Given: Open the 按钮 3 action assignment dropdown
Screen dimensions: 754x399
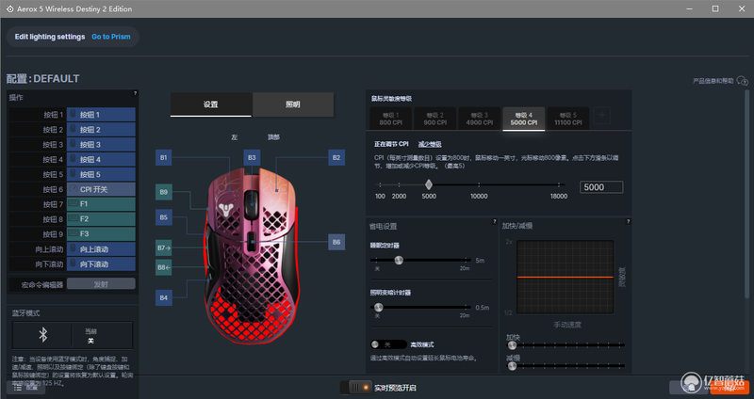Looking at the screenshot, I should point(101,145).
